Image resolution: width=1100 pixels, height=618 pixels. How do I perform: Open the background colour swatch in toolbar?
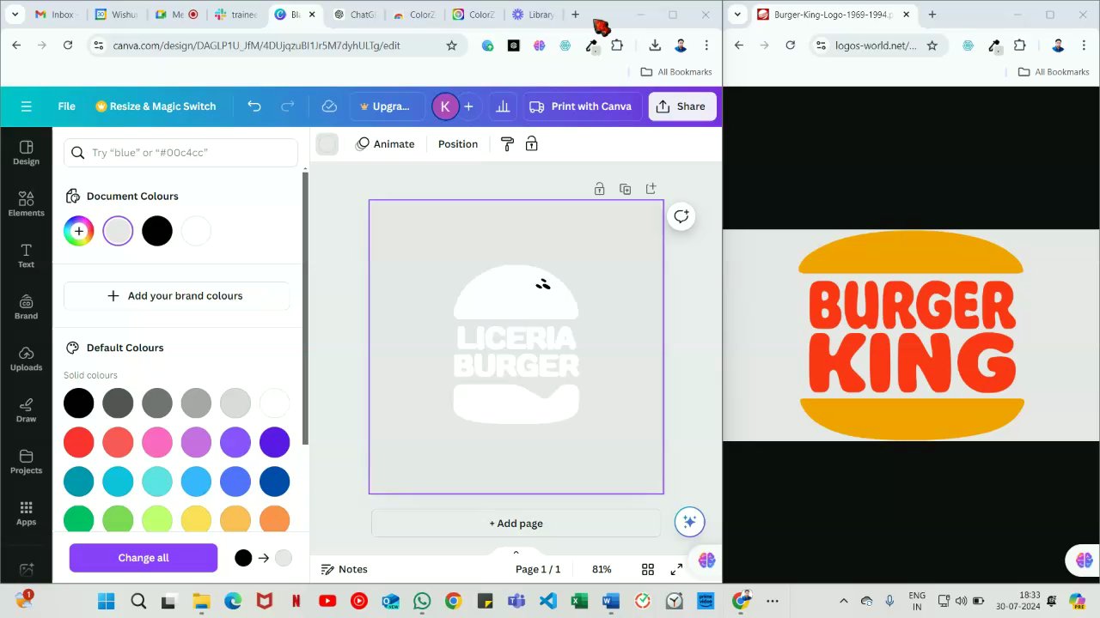[x=327, y=144]
